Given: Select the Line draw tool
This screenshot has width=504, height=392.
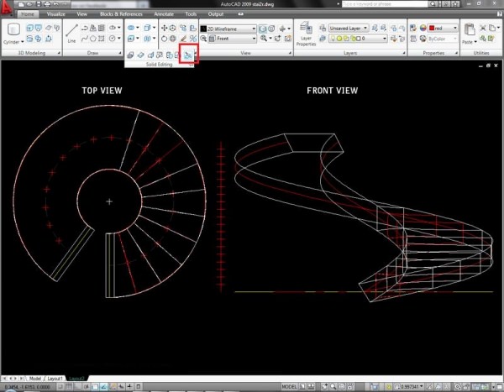Looking at the screenshot, I should point(71,34).
